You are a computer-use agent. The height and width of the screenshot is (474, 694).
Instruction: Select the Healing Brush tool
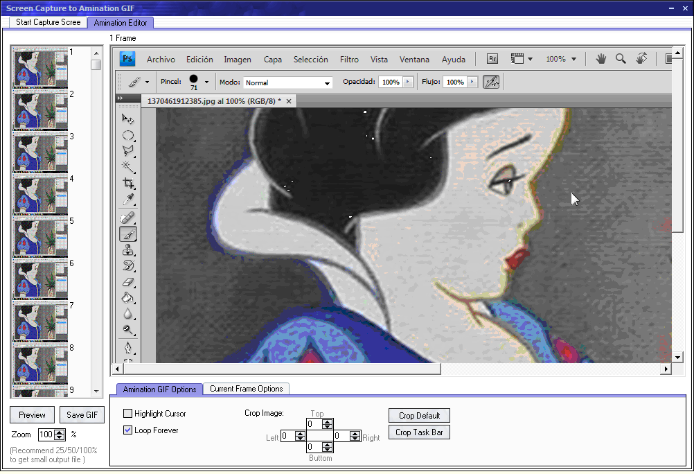(x=128, y=218)
